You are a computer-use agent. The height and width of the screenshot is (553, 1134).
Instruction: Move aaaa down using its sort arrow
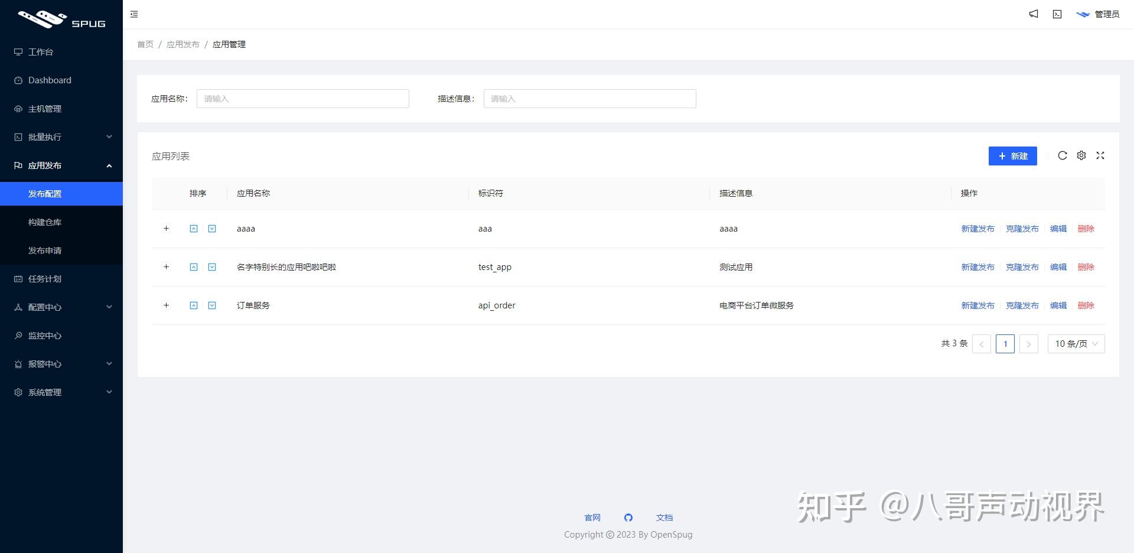click(211, 229)
